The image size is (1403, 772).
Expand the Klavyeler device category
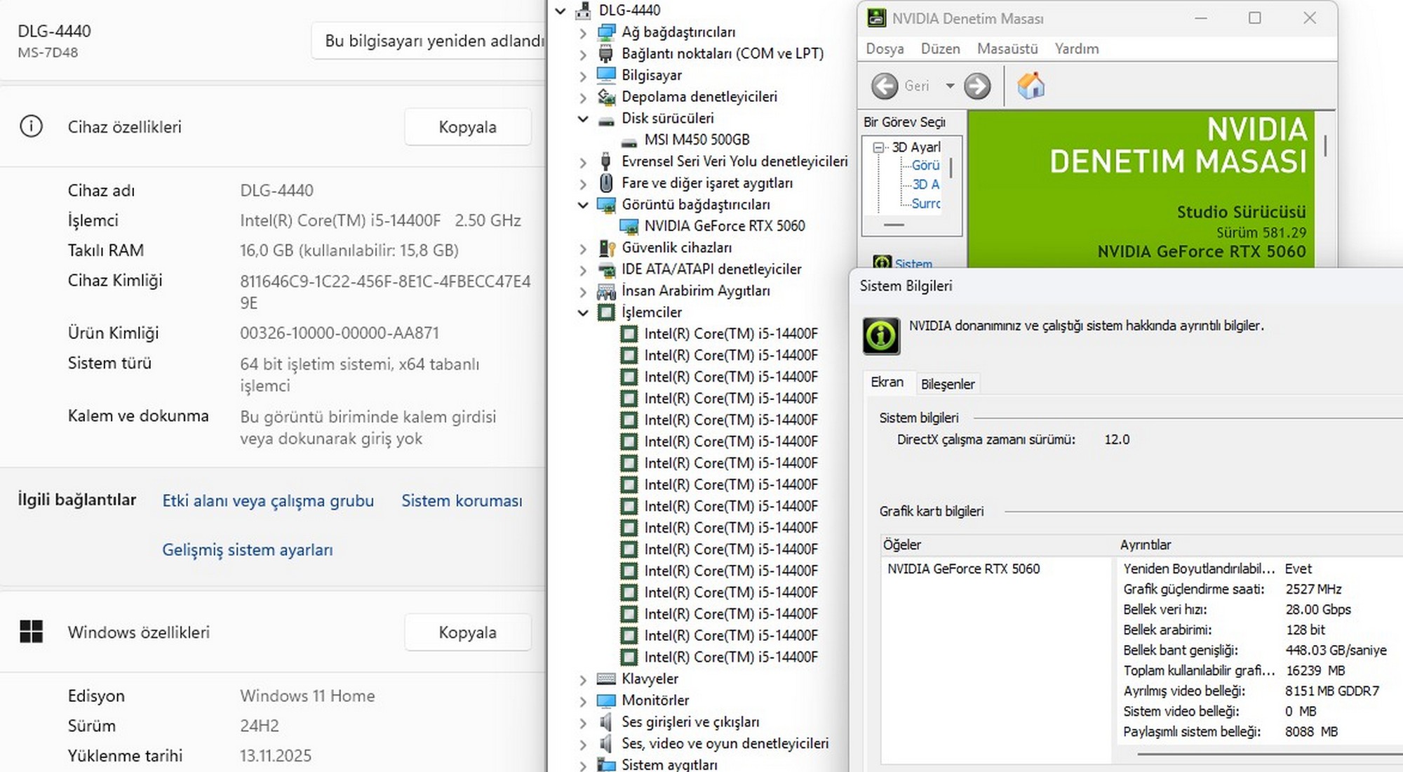click(x=583, y=679)
